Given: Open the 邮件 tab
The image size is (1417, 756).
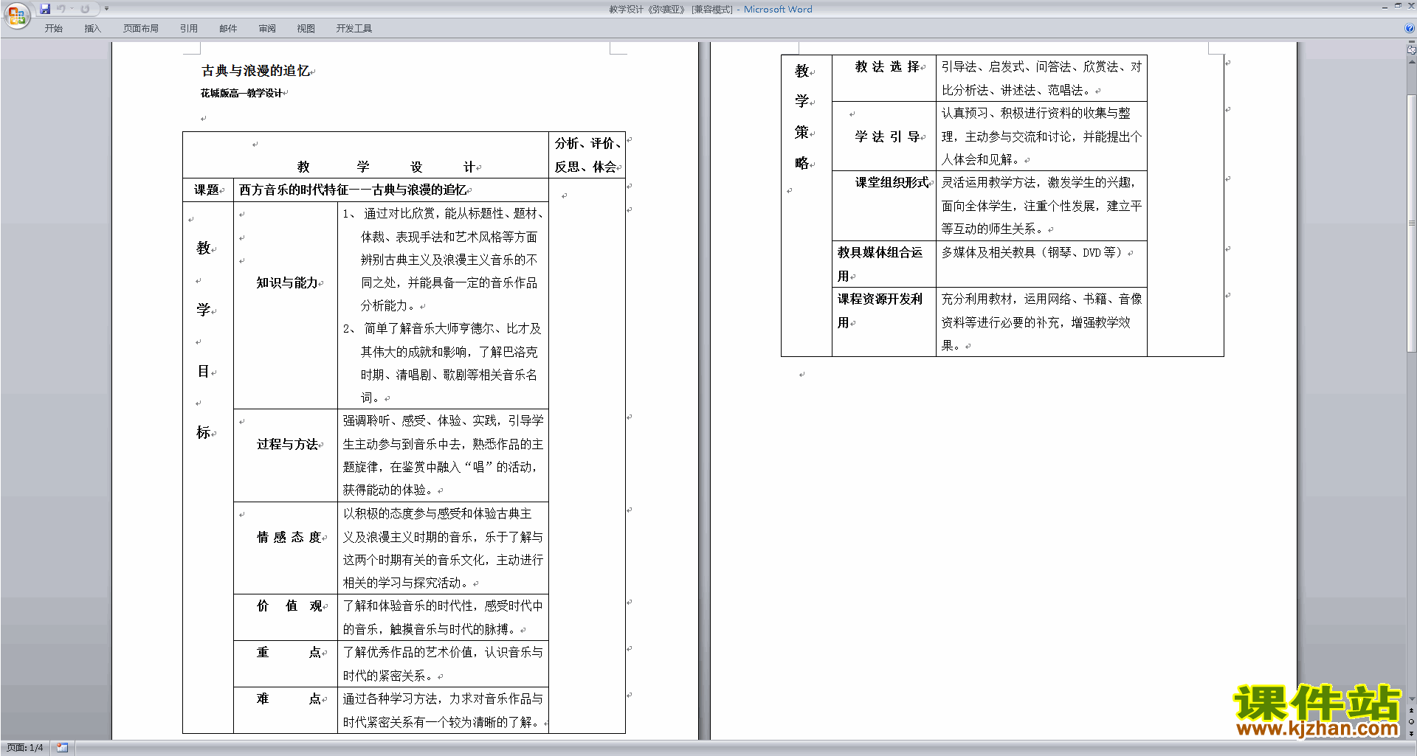Looking at the screenshot, I should [x=228, y=29].
